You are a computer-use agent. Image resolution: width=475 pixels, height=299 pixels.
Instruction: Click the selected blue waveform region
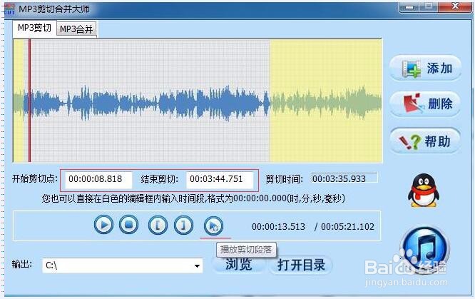[x=147, y=101]
